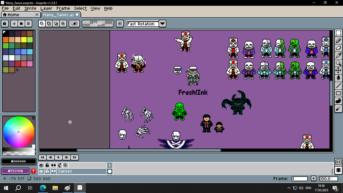
Task: Click the foreground color #000000 button
Action: pyautogui.click(x=19, y=161)
